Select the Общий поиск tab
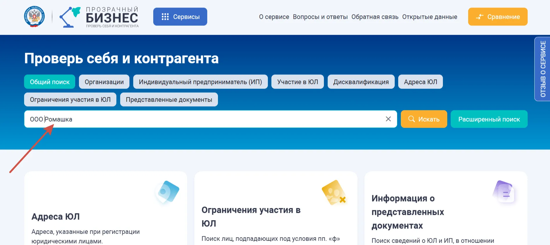Screen dimensions: 550x245 click(x=50, y=82)
